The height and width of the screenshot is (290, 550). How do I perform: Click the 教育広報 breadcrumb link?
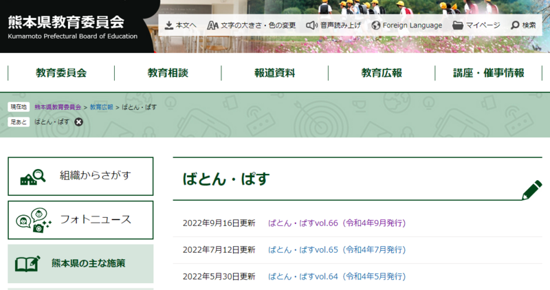coord(101,108)
